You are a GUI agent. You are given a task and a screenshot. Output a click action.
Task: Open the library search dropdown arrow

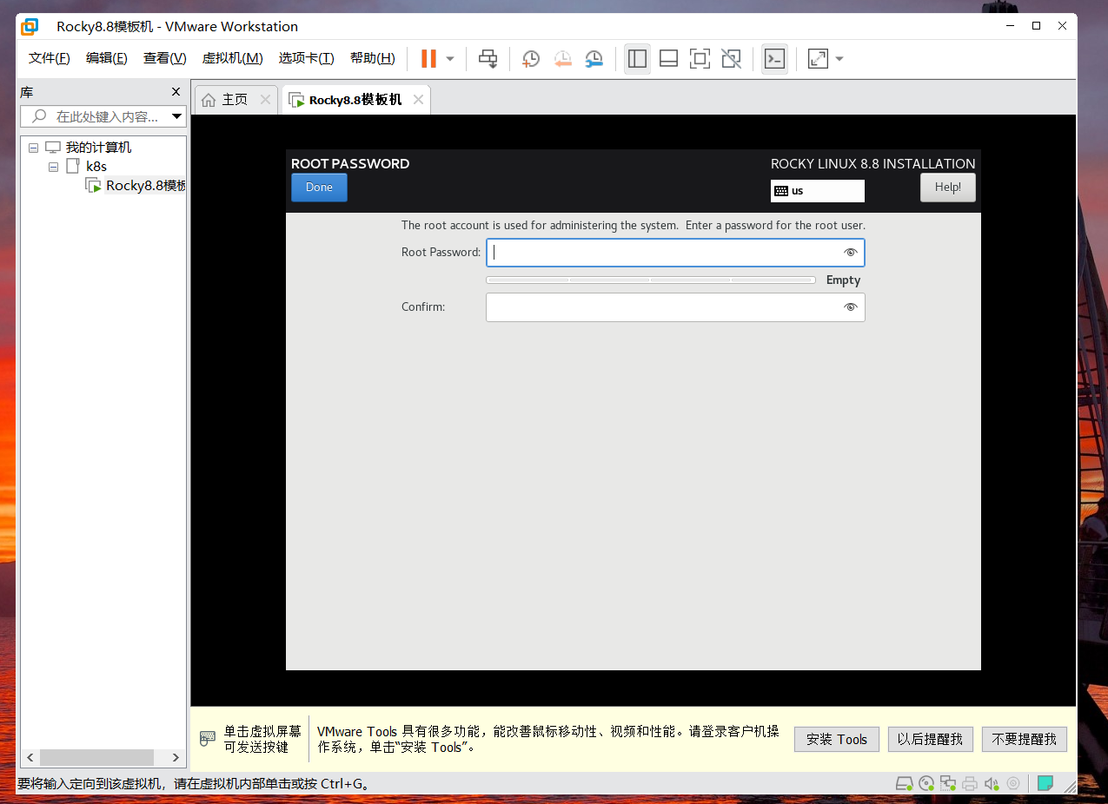pos(177,116)
